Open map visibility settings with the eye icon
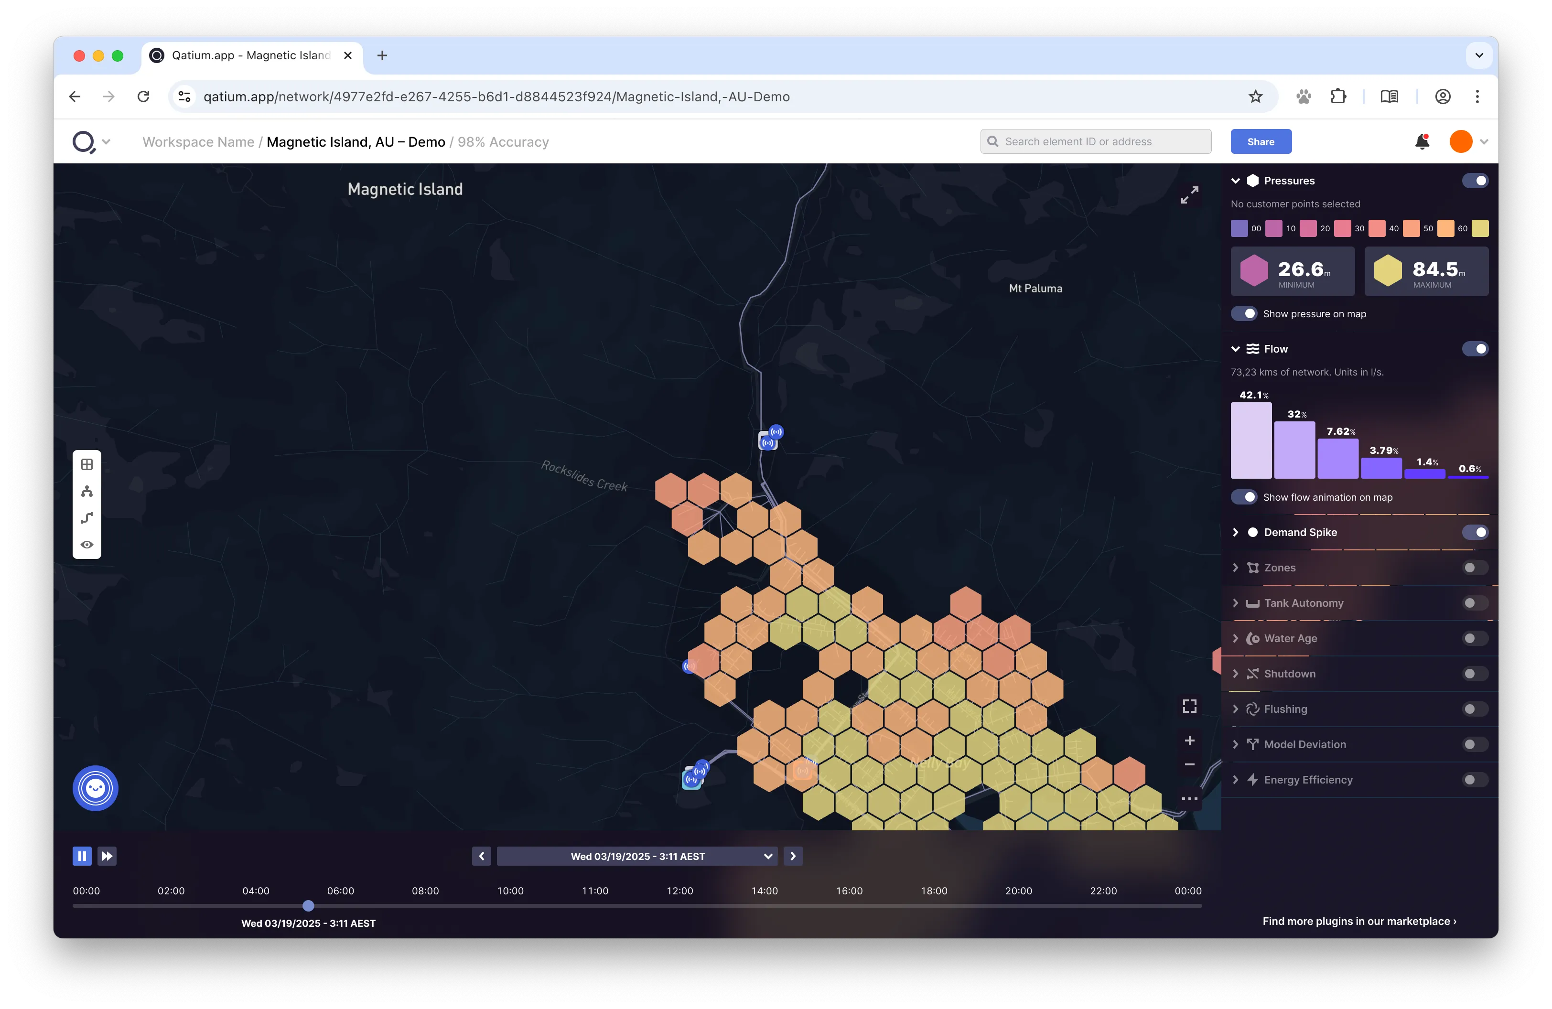The image size is (1552, 1009). [87, 544]
